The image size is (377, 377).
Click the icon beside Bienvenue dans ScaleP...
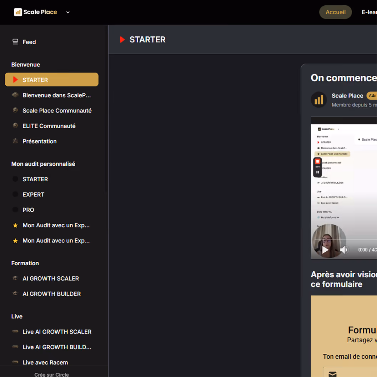(15, 95)
